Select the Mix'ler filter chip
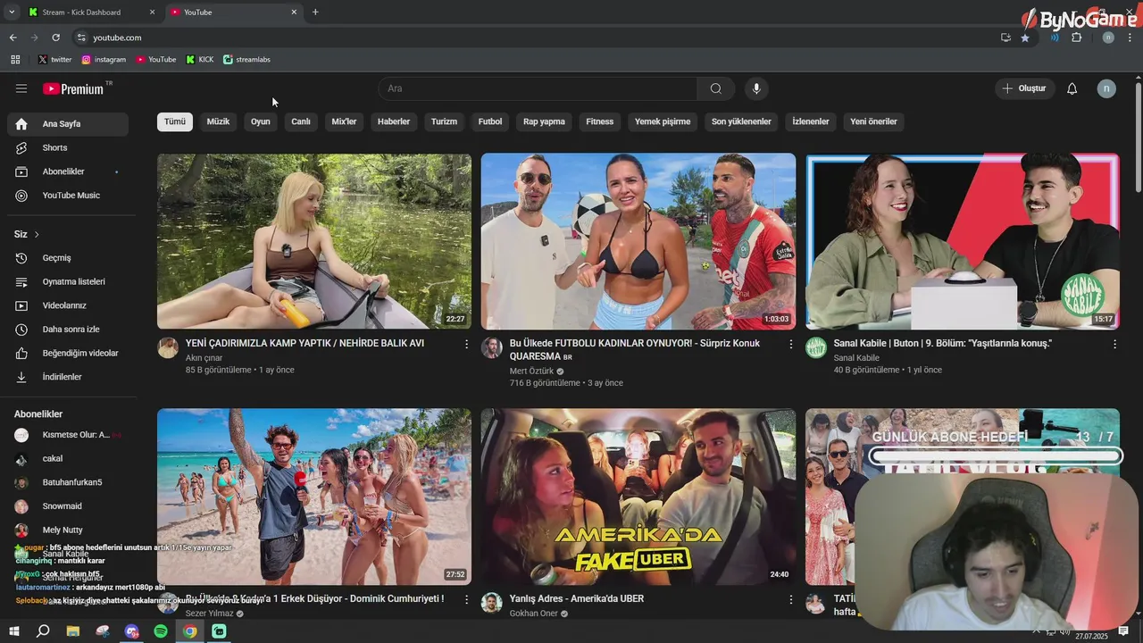Image resolution: width=1143 pixels, height=643 pixels. coord(344,121)
